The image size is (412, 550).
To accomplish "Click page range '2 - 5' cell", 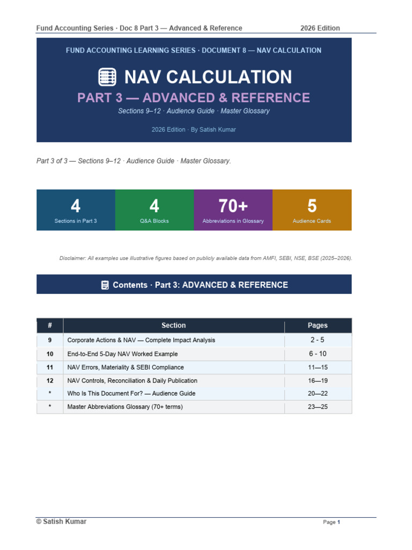I will pos(318,340).
